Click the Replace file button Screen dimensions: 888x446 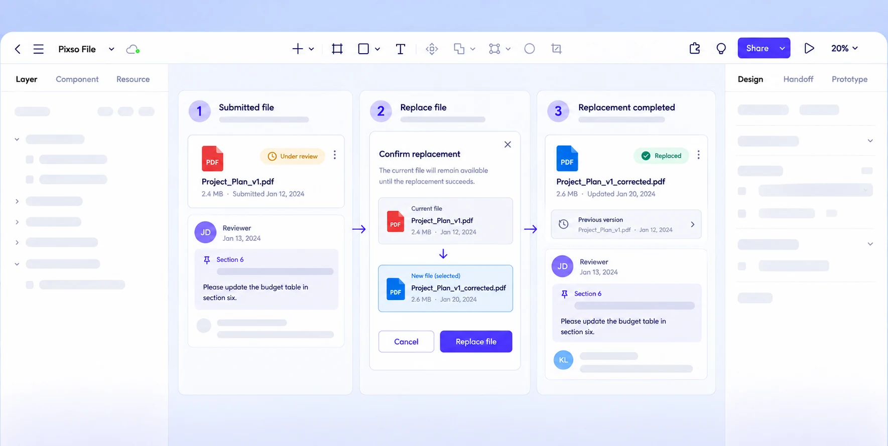[x=476, y=342]
